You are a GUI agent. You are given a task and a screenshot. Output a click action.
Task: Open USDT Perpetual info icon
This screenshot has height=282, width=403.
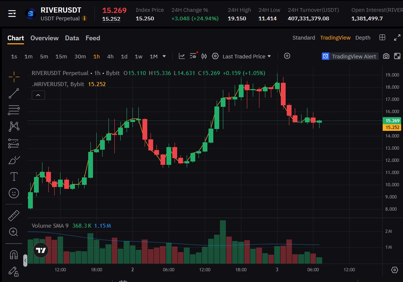click(x=84, y=18)
